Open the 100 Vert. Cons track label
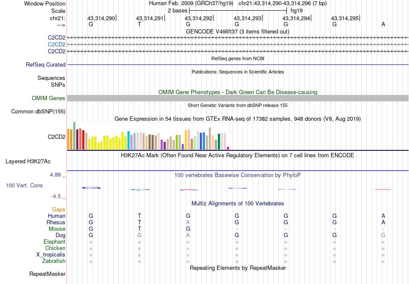Viewport: 409px width, 284px height. click(x=24, y=185)
